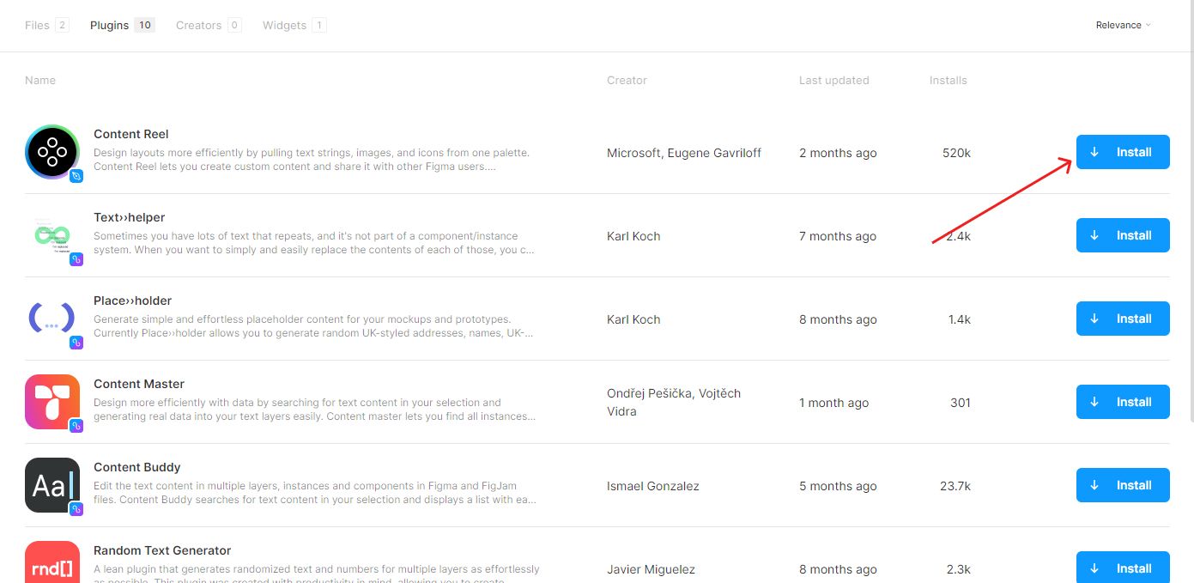Click the badge on Place››holder icon

(x=76, y=343)
